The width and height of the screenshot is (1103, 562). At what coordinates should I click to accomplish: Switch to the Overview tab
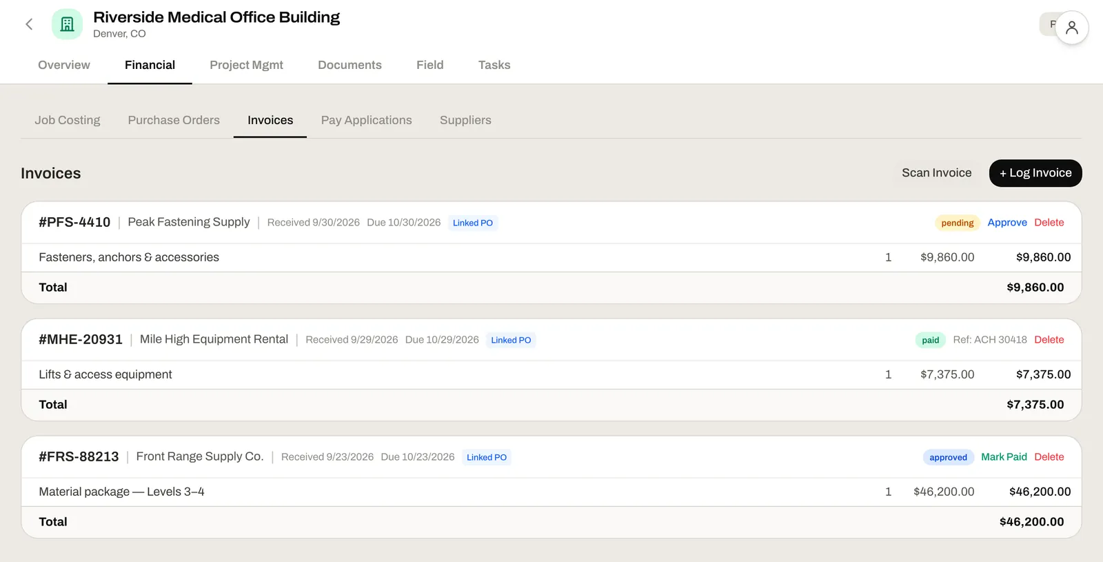(64, 65)
